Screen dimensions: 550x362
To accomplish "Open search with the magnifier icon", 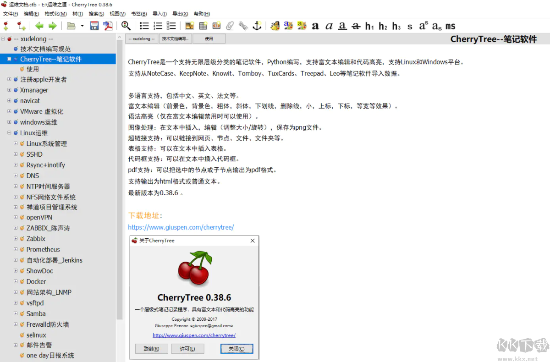I will pos(125,26).
